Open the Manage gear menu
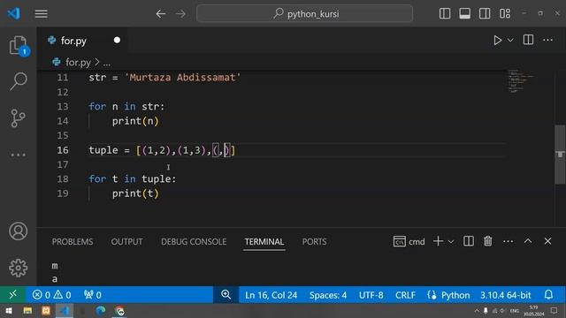566x318 pixels. pos(18,268)
